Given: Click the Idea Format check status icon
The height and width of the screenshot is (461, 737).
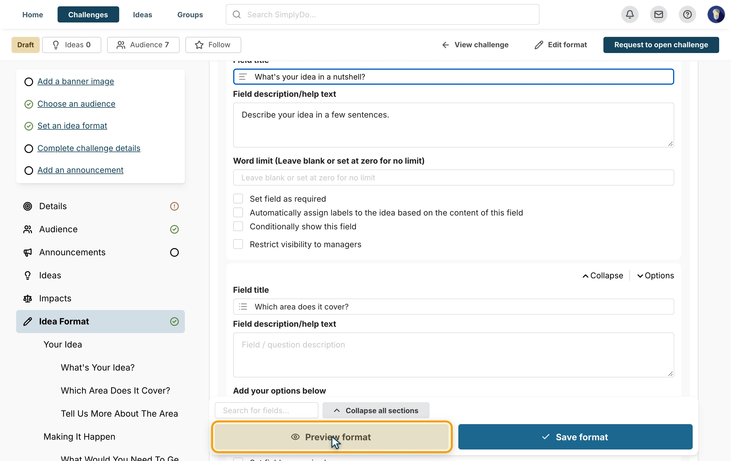Looking at the screenshot, I should click(174, 321).
